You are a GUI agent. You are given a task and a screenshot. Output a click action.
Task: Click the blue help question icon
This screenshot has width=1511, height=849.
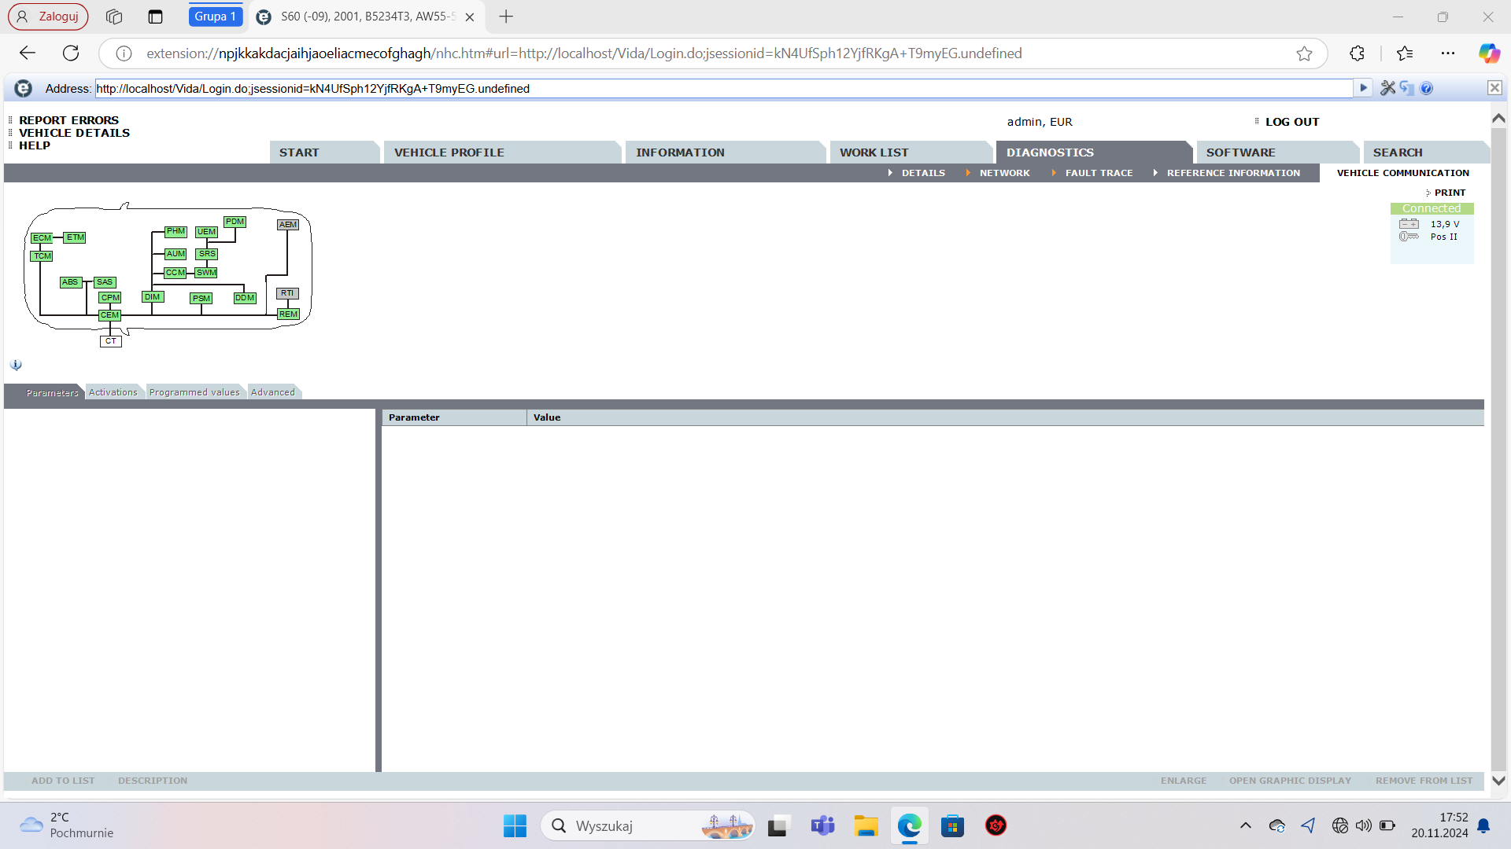1427,88
